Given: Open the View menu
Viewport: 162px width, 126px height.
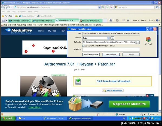Looking at the screenshot, I should point(14,12).
